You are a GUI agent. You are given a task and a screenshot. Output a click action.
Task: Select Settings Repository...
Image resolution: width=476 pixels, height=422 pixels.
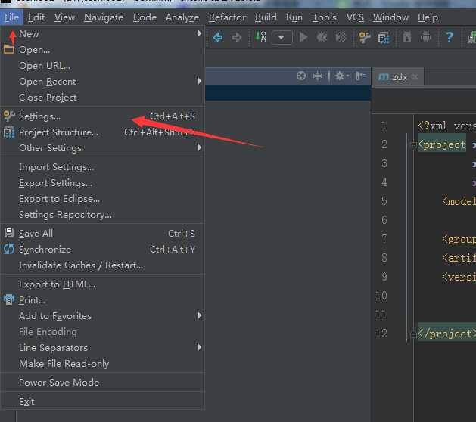coord(102,215)
